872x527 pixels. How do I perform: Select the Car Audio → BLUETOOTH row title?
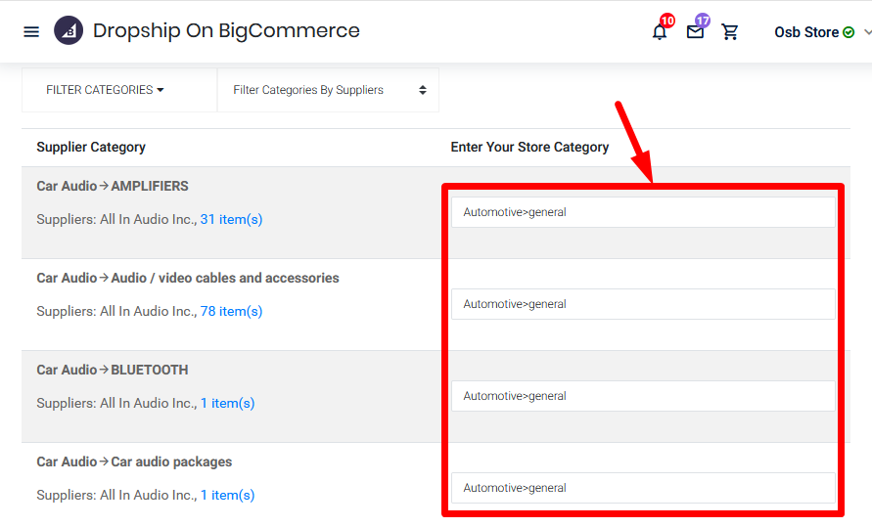point(113,370)
